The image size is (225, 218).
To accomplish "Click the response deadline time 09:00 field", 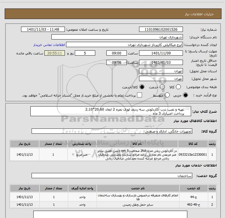I will tap(117, 53).
